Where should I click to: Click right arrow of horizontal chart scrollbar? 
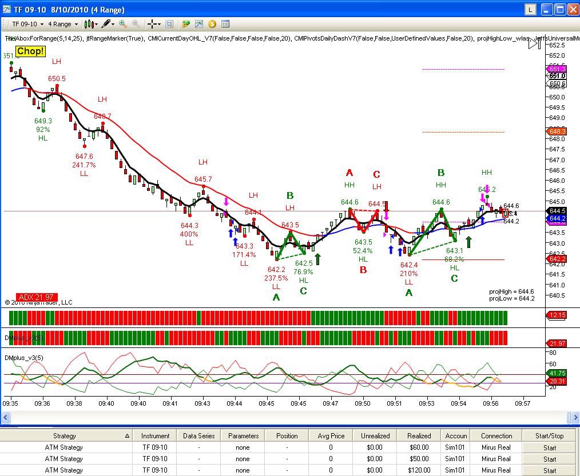(575, 418)
